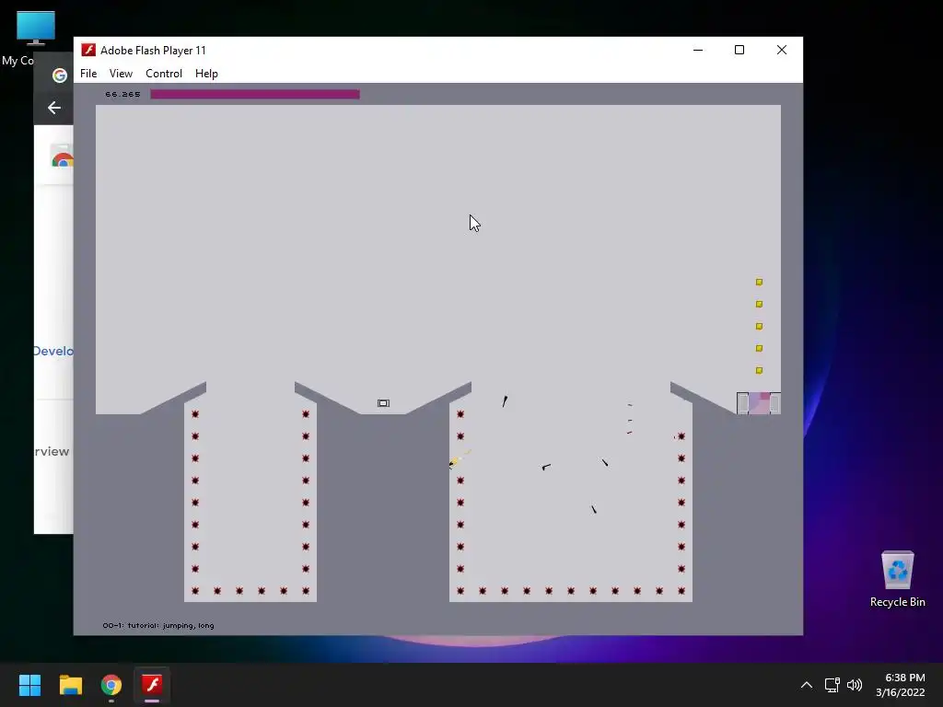Show hidden system tray icons
943x707 pixels.
(x=807, y=685)
